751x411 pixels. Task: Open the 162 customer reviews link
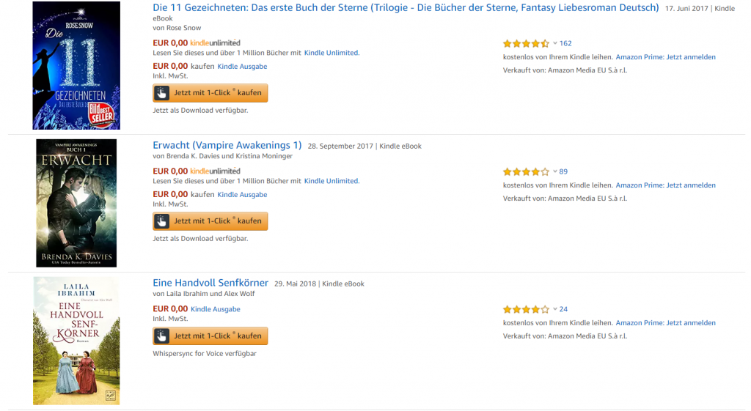pyautogui.click(x=565, y=43)
